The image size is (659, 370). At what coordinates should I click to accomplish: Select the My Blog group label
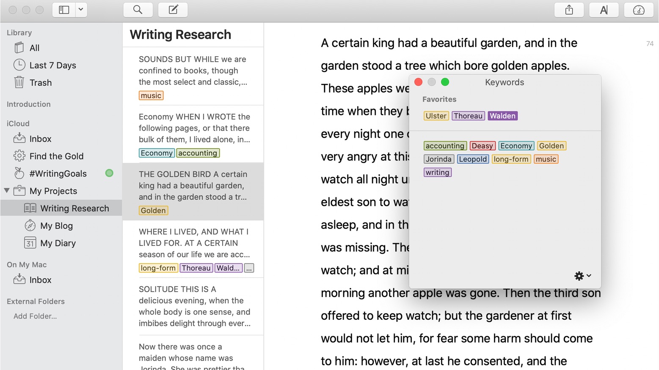(x=56, y=226)
